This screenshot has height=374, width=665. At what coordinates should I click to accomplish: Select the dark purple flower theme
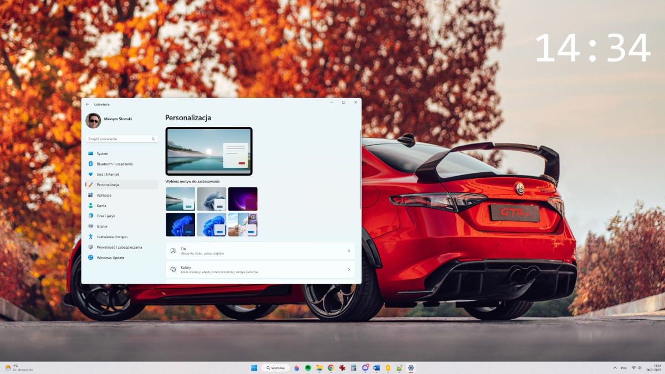pyautogui.click(x=243, y=198)
